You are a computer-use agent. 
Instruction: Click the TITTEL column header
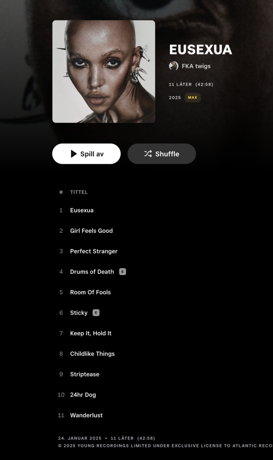tap(79, 192)
